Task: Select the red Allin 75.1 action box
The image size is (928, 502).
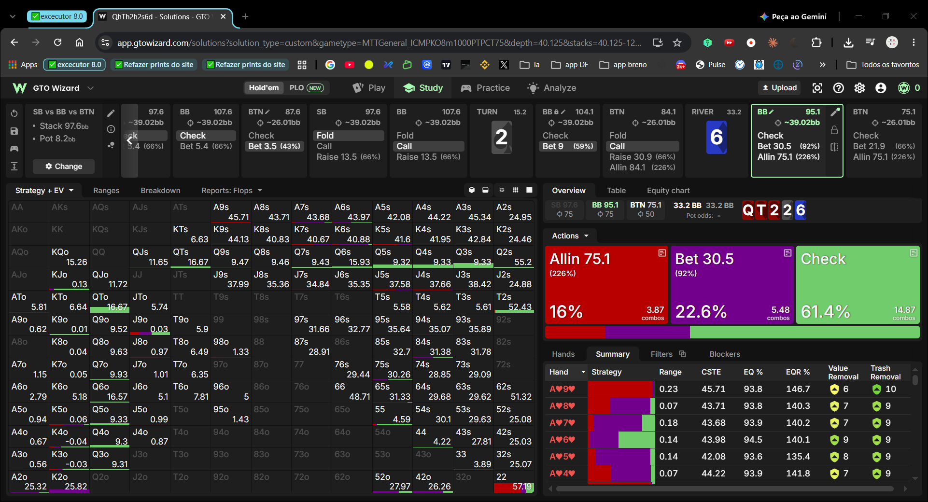Action: 606,285
